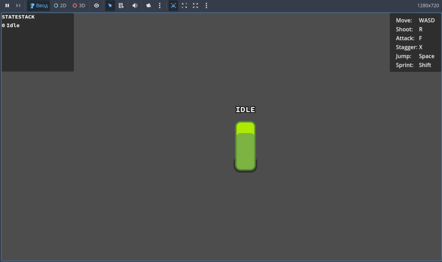This screenshot has width=442, height=262.
Task: Select the stretch-to-fit expand icon
Action: [x=196, y=5]
